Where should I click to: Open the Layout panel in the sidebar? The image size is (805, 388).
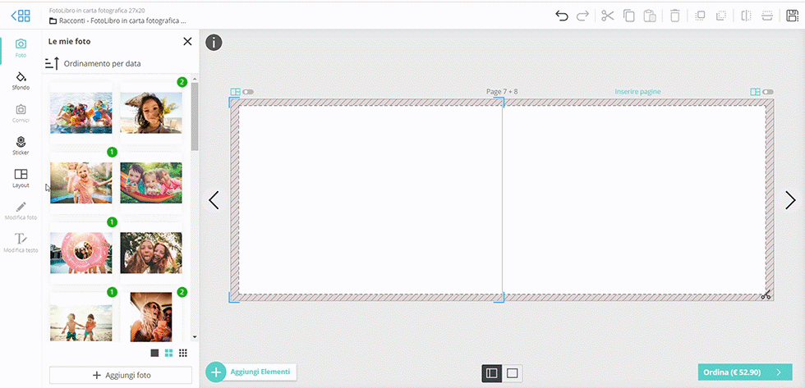point(21,178)
